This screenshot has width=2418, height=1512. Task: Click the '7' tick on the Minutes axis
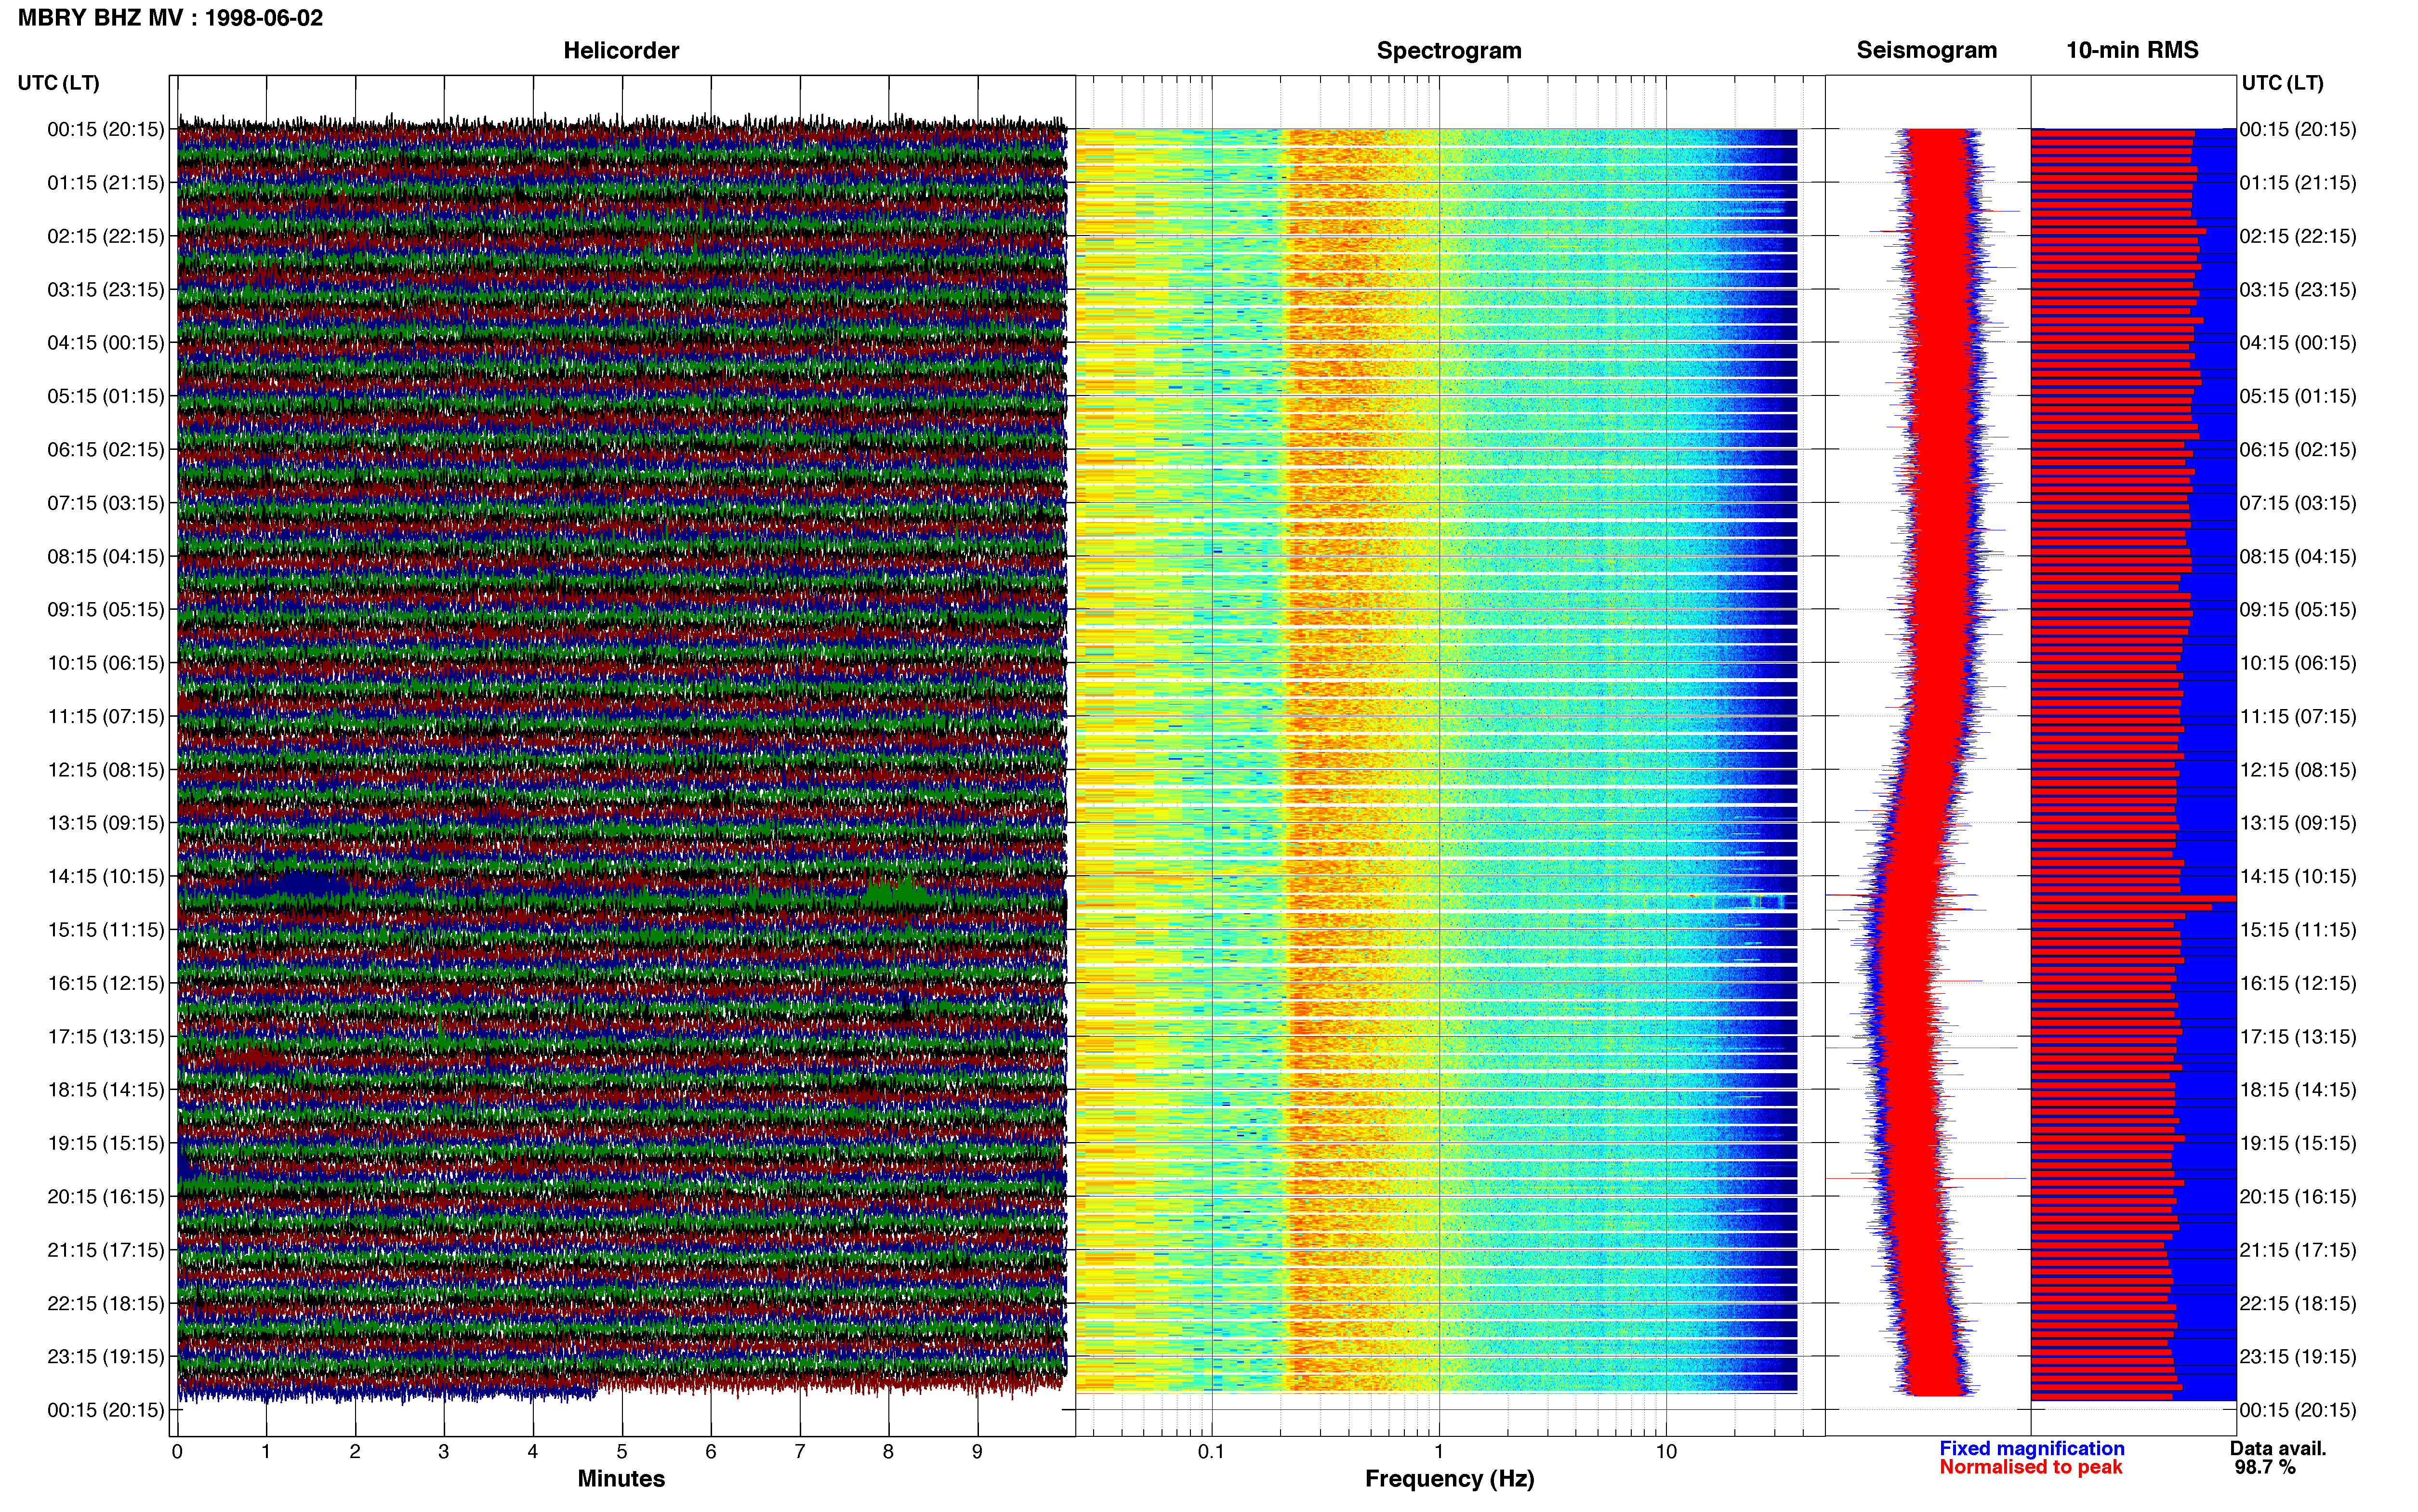click(x=800, y=1451)
